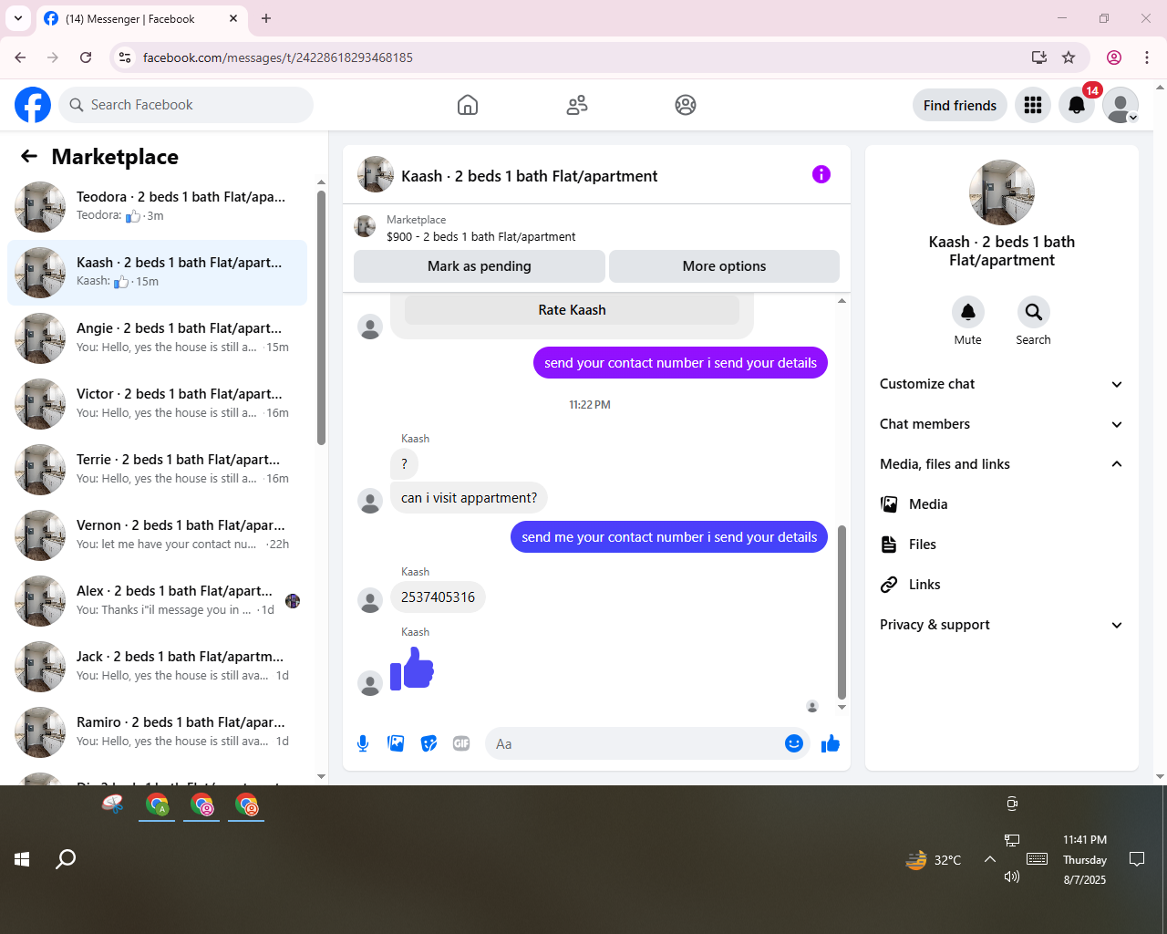Image resolution: width=1167 pixels, height=934 pixels.
Task: Open Files in the chat details
Action: point(1002,545)
